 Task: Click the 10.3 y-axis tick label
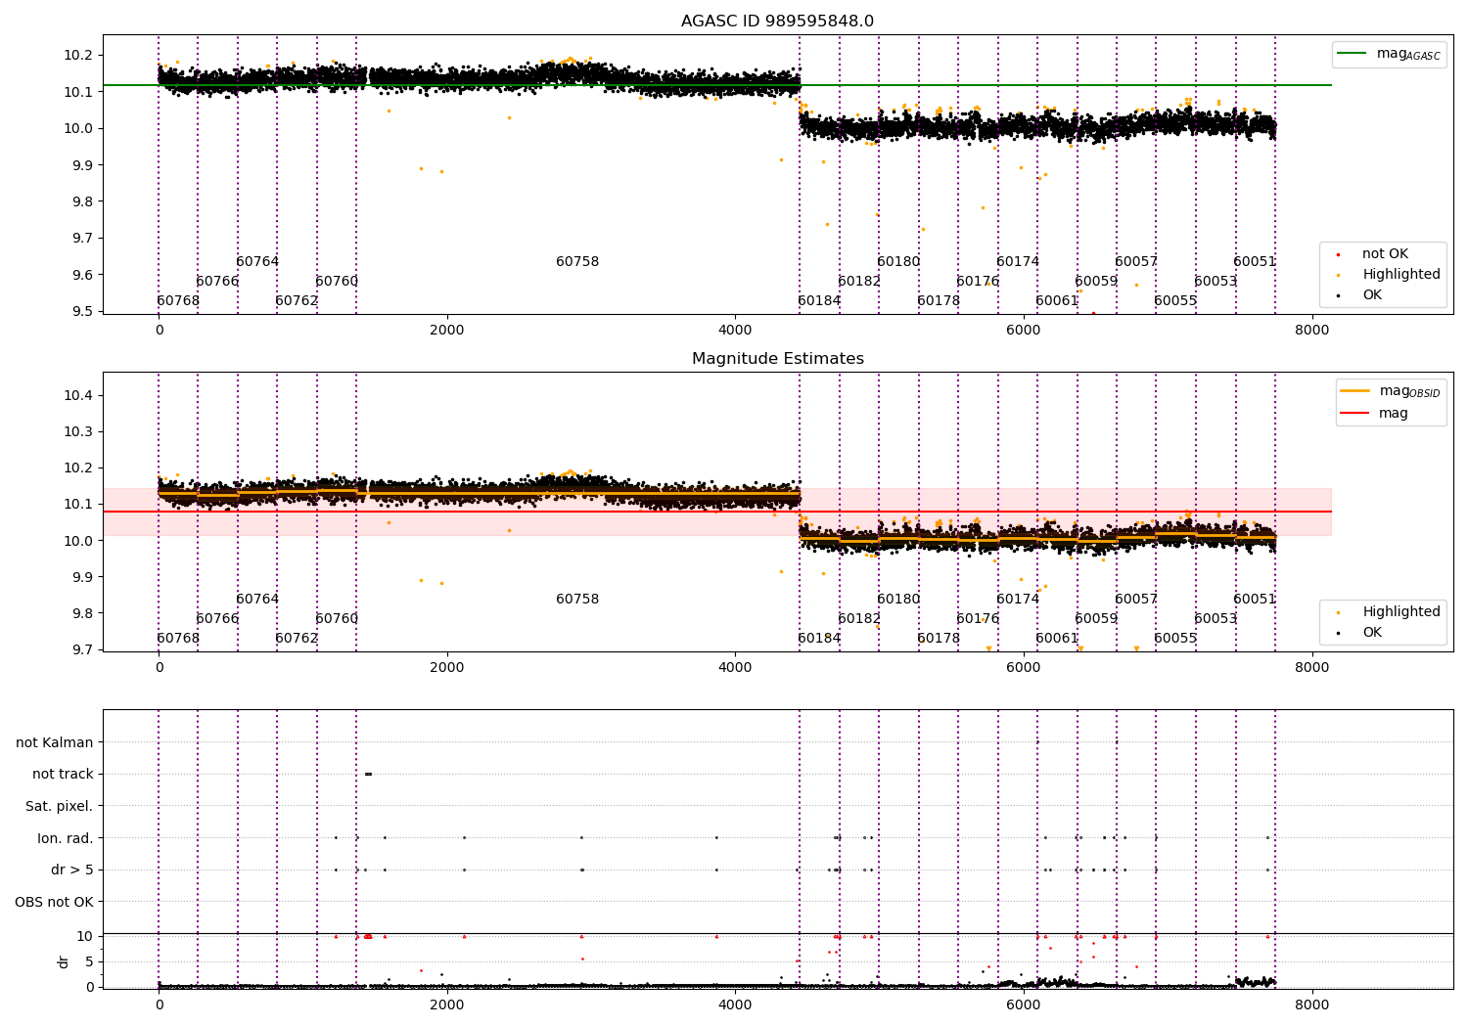77,431
